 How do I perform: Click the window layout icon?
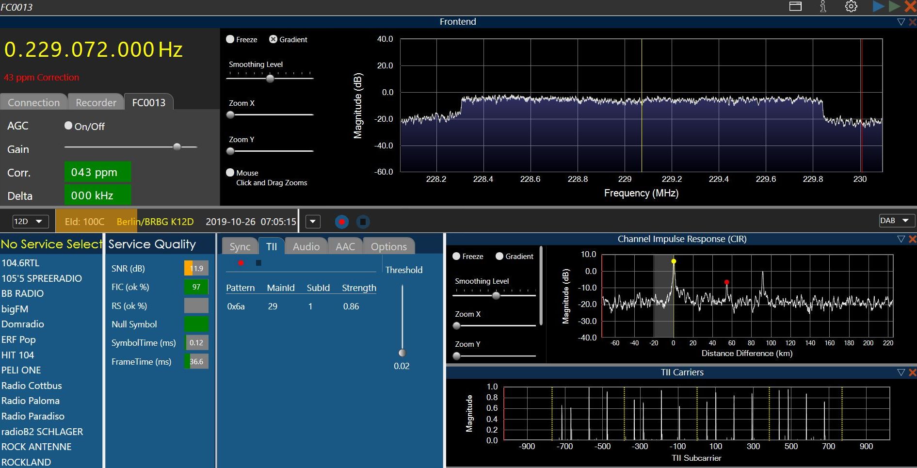(x=795, y=7)
